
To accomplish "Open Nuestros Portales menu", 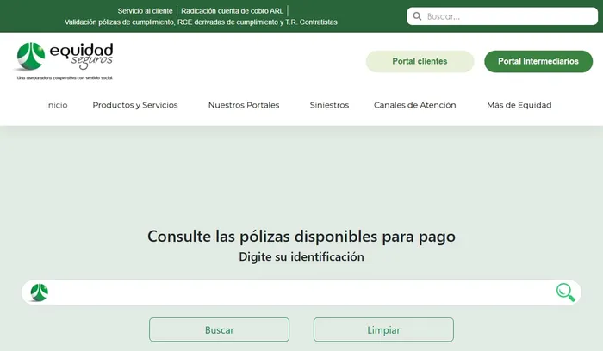I will pyautogui.click(x=244, y=105).
